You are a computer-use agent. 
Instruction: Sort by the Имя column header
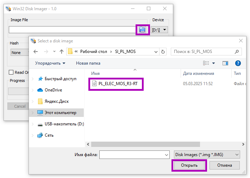95,73
